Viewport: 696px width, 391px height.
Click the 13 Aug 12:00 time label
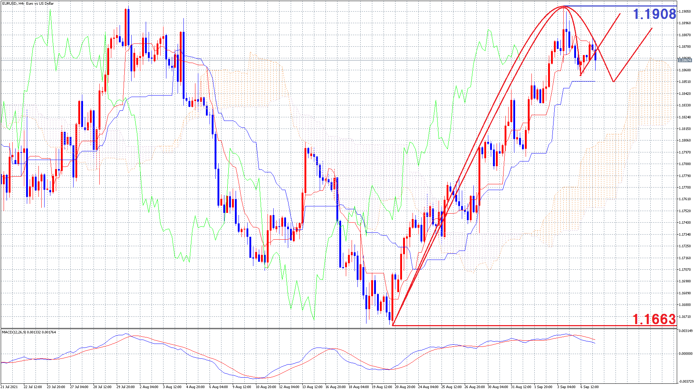[312, 387]
